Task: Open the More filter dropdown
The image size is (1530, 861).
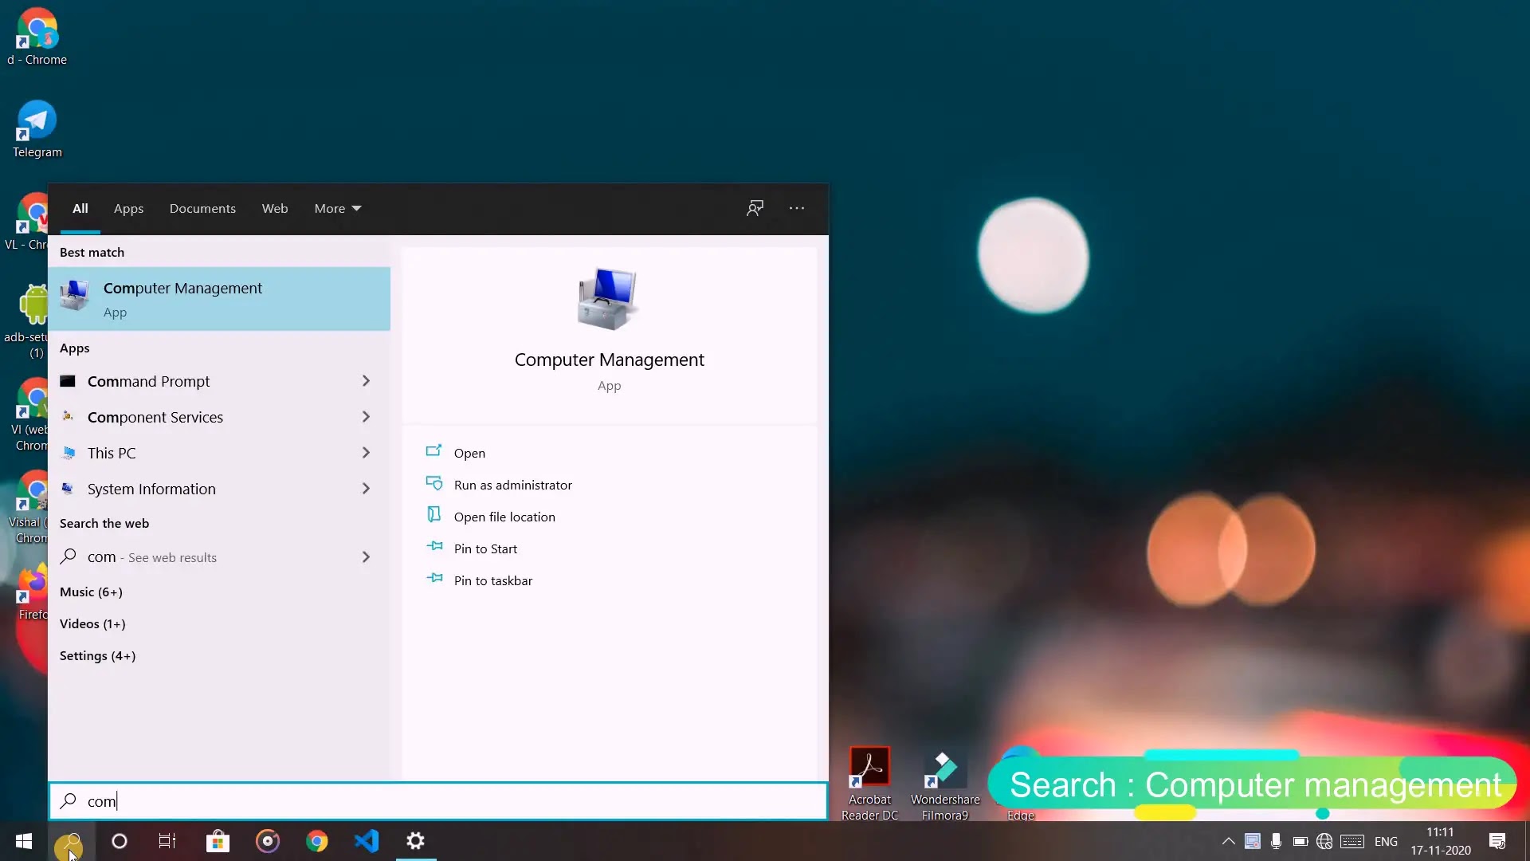Action: [x=337, y=208]
